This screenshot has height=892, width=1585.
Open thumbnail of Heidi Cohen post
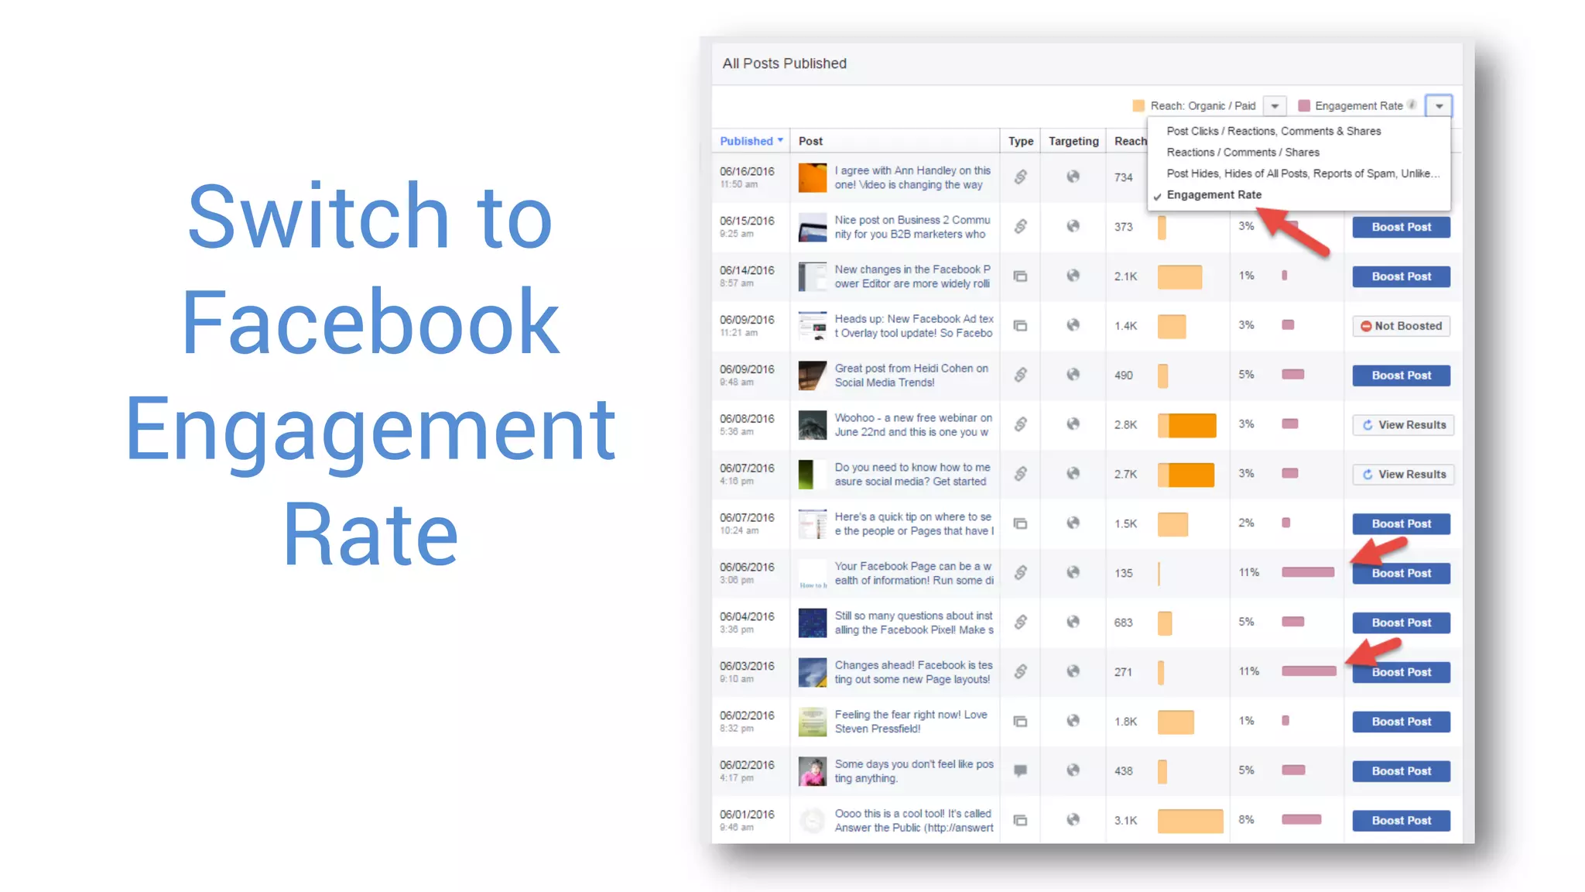813,376
